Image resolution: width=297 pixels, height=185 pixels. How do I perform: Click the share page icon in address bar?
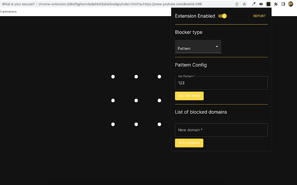237,4
